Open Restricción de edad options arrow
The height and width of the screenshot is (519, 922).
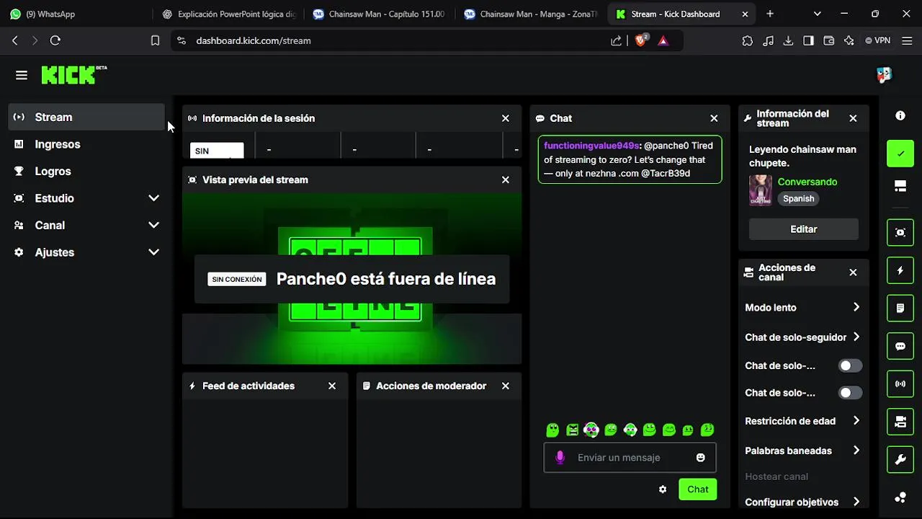[x=856, y=420]
